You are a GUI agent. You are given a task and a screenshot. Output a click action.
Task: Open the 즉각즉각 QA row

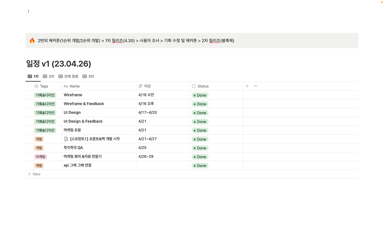pos(73,148)
